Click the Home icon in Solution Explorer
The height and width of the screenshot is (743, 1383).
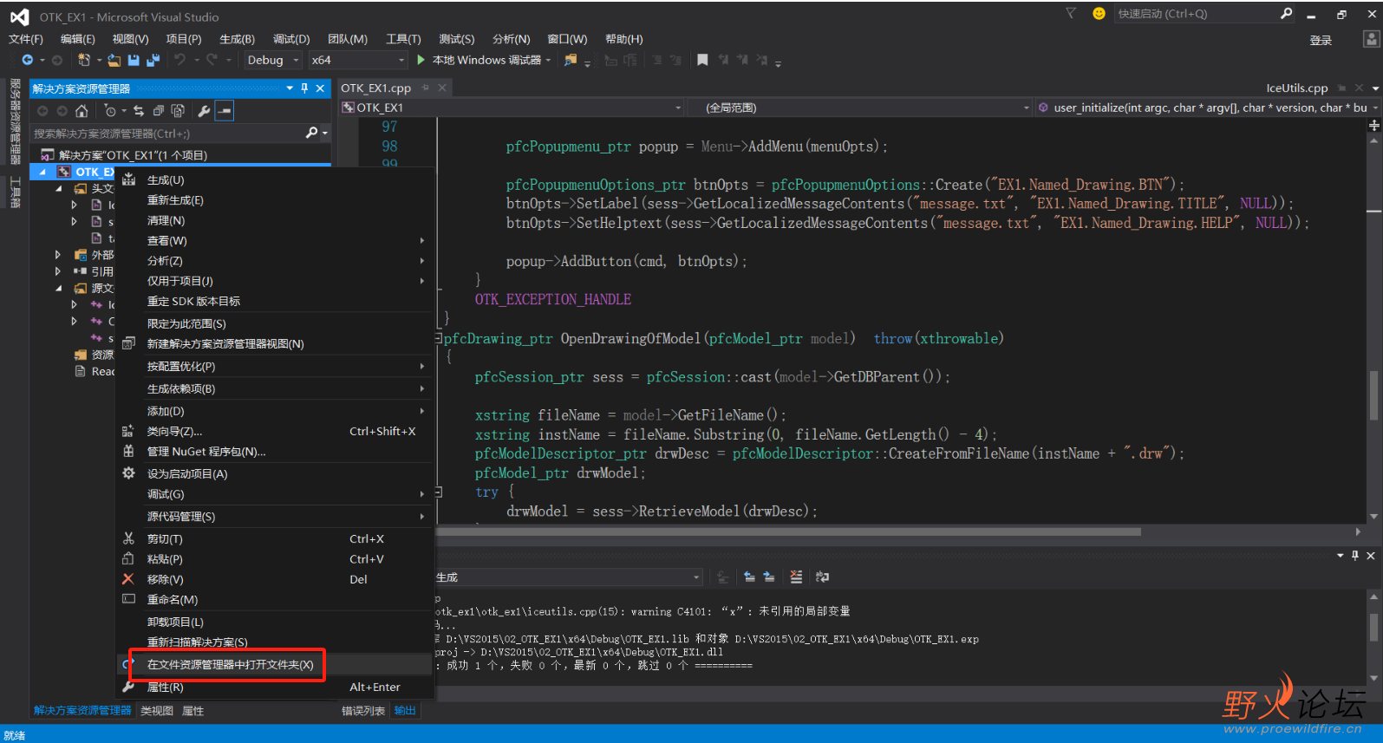coord(82,111)
